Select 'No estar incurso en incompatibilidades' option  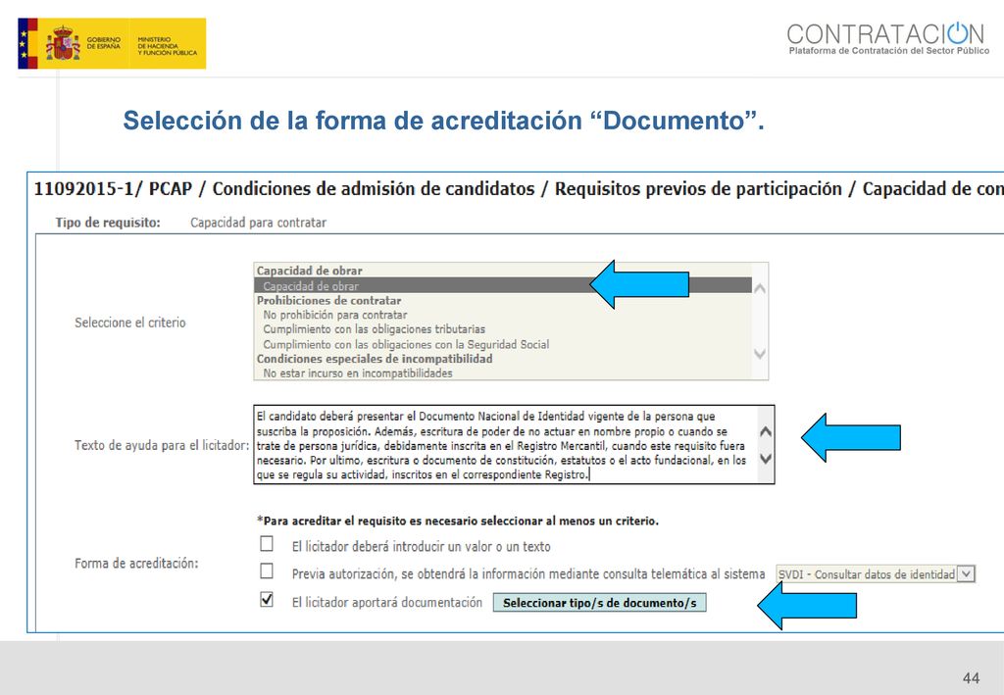357,373
